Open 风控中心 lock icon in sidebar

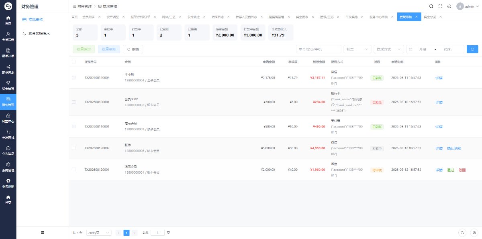[8, 118]
